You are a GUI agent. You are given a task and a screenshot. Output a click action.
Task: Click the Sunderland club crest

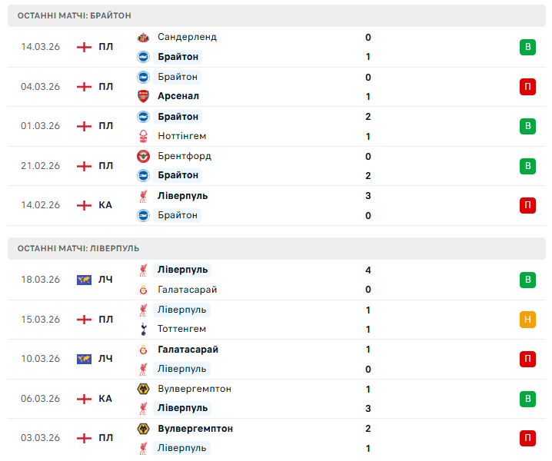(143, 37)
